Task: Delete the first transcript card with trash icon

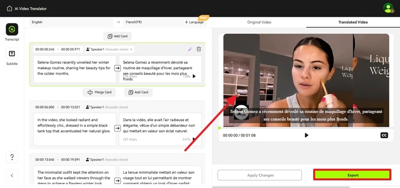Action: pos(198,49)
